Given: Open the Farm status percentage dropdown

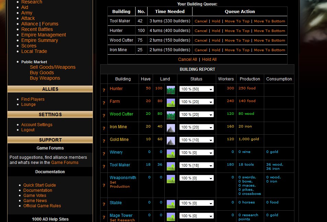Looking at the screenshot, I should (x=196, y=102).
